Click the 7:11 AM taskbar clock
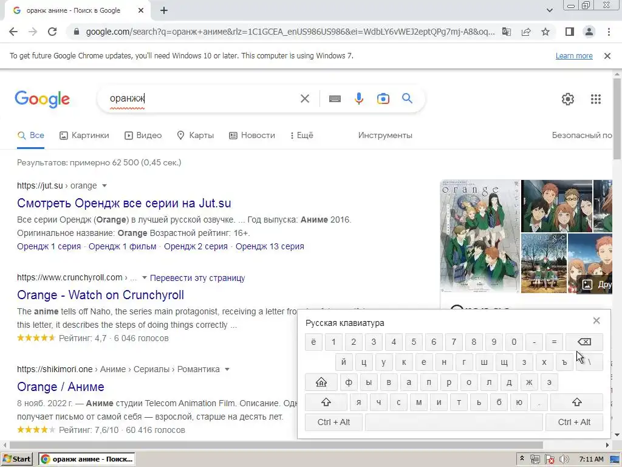Screen dimensions: 622x467 (x=591, y=459)
